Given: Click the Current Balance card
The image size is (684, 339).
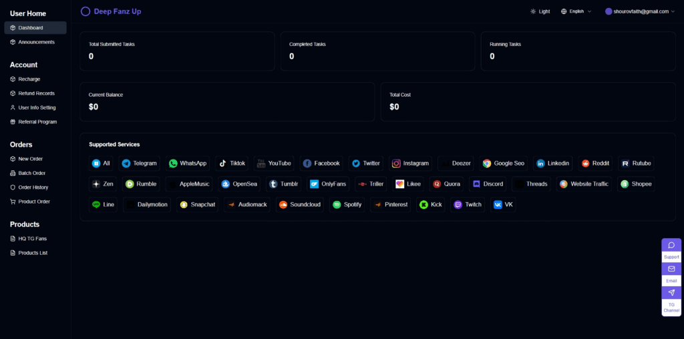Looking at the screenshot, I should tap(227, 101).
